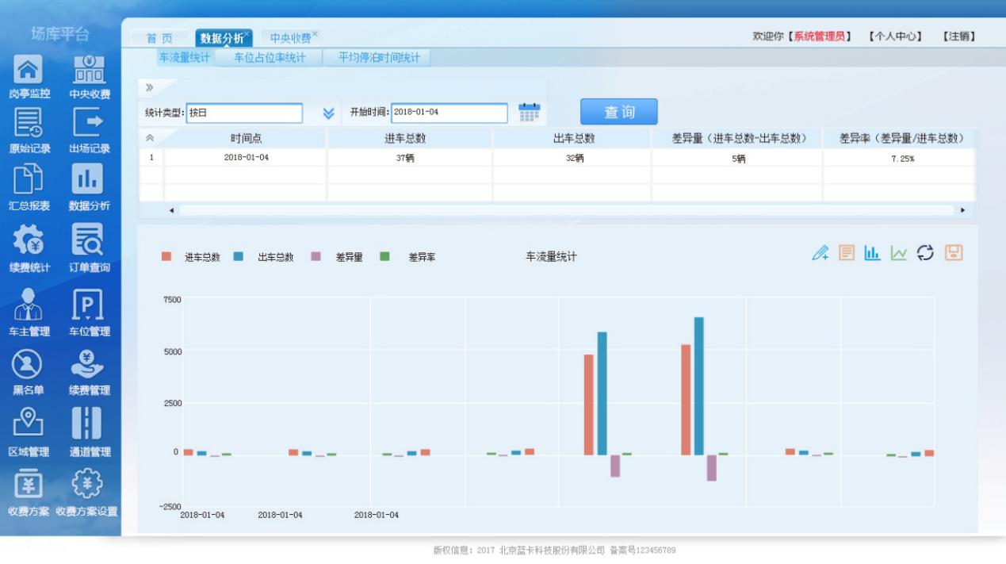Expand the collapsed panel double-chevron
This screenshot has height=564, width=1006.
149,87
